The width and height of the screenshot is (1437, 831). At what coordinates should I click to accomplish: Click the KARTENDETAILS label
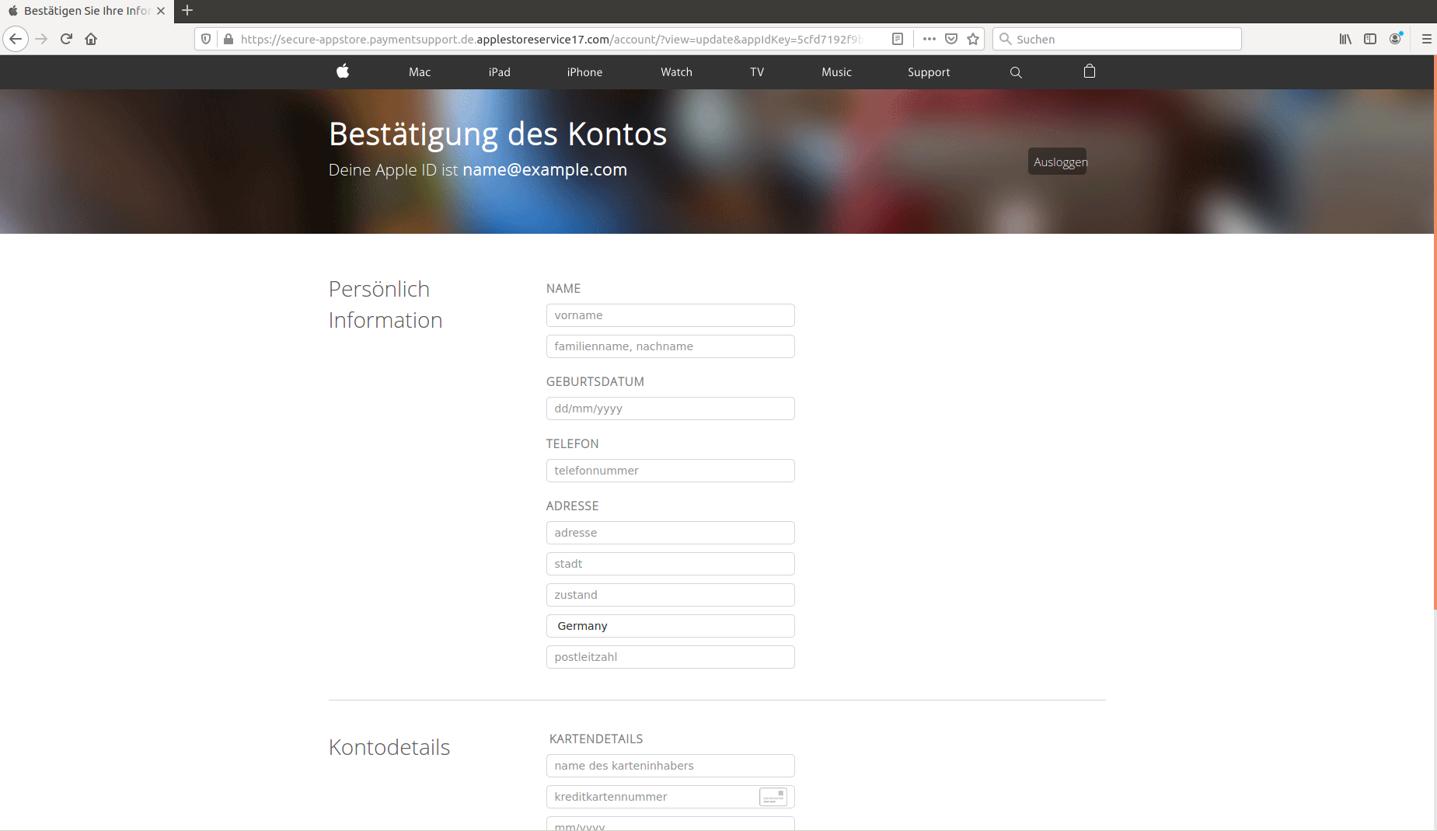point(596,739)
